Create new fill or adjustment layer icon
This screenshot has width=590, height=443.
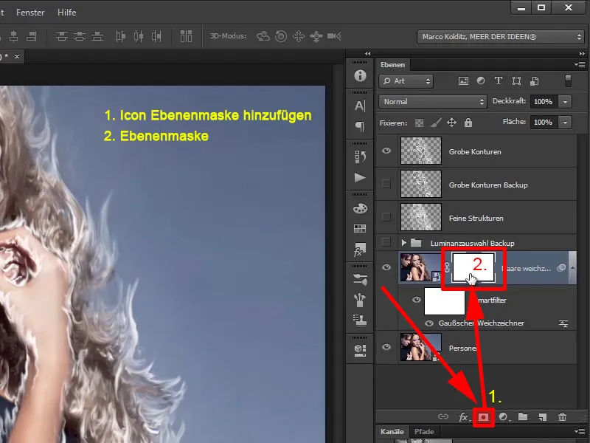pyautogui.click(x=504, y=416)
